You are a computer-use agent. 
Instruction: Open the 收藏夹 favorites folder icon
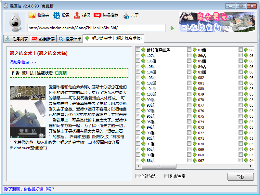click(32, 15)
